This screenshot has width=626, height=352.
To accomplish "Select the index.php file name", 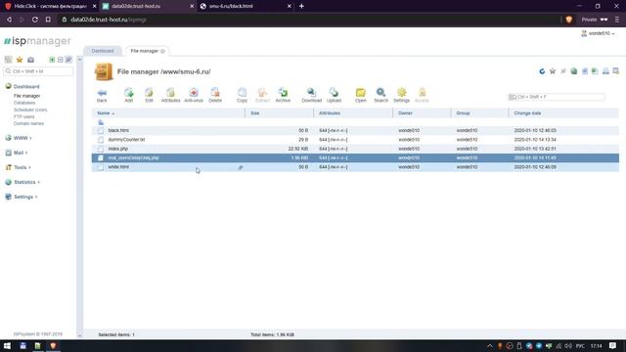I will tap(118, 149).
